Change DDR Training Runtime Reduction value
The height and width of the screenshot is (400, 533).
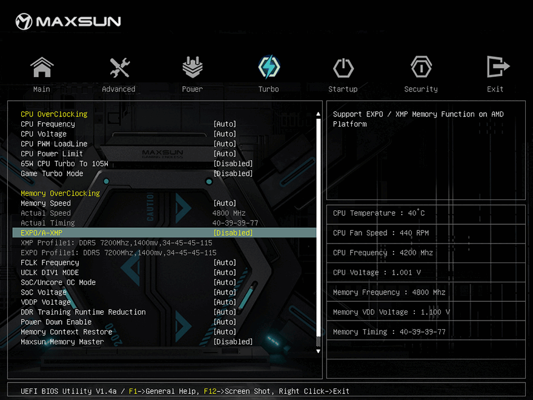tap(225, 312)
